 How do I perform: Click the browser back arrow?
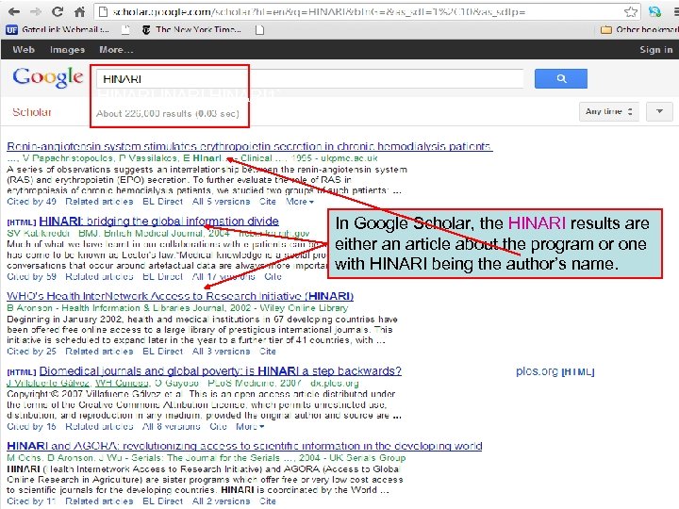click(x=14, y=11)
